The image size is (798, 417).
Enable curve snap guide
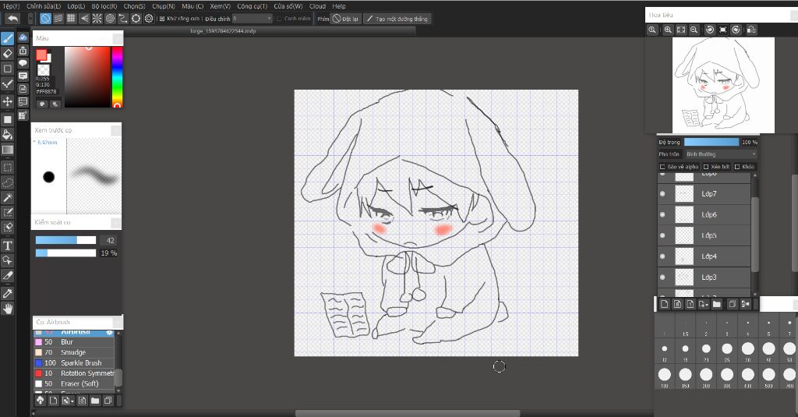click(x=122, y=19)
